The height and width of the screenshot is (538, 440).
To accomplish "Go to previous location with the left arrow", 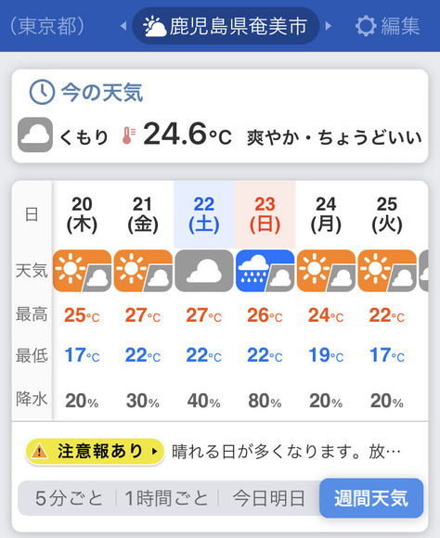I will coord(123,26).
